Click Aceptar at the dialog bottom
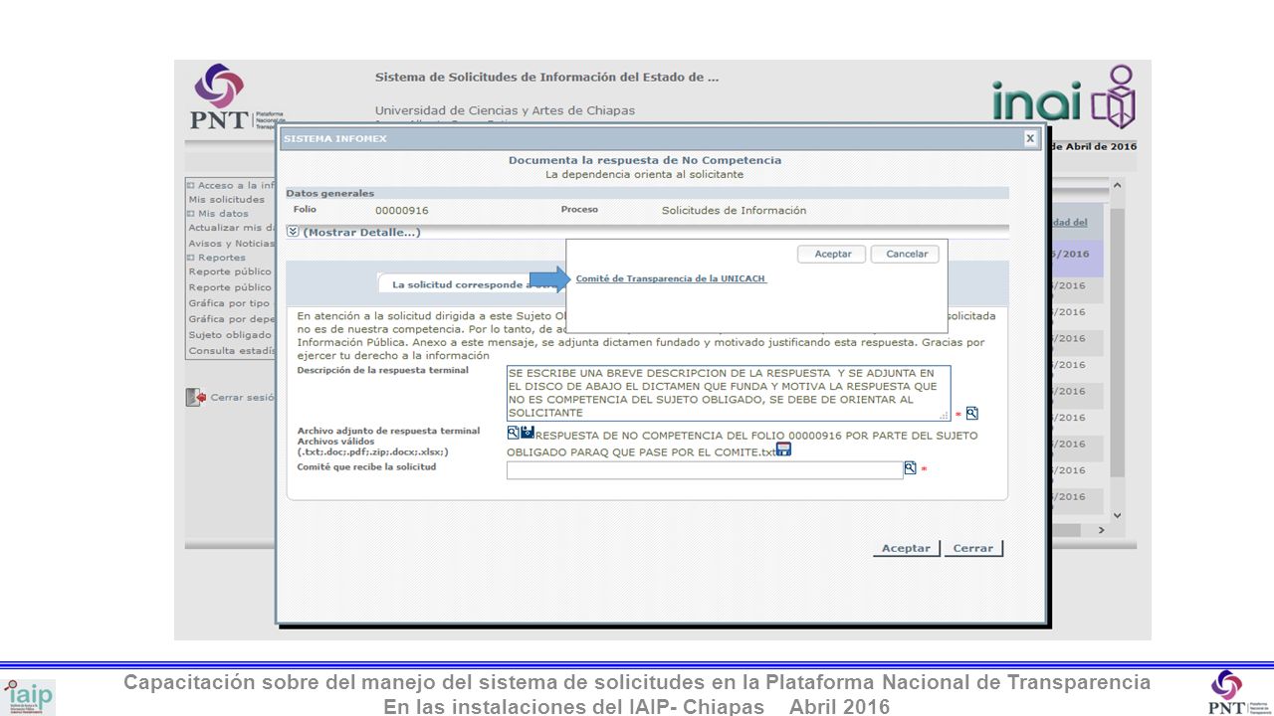The image size is (1274, 716). [x=907, y=548]
